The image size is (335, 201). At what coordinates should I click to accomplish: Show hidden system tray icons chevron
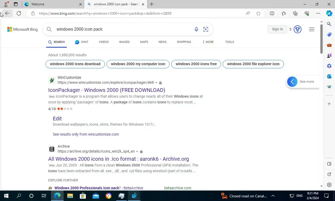[x=273, y=196]
